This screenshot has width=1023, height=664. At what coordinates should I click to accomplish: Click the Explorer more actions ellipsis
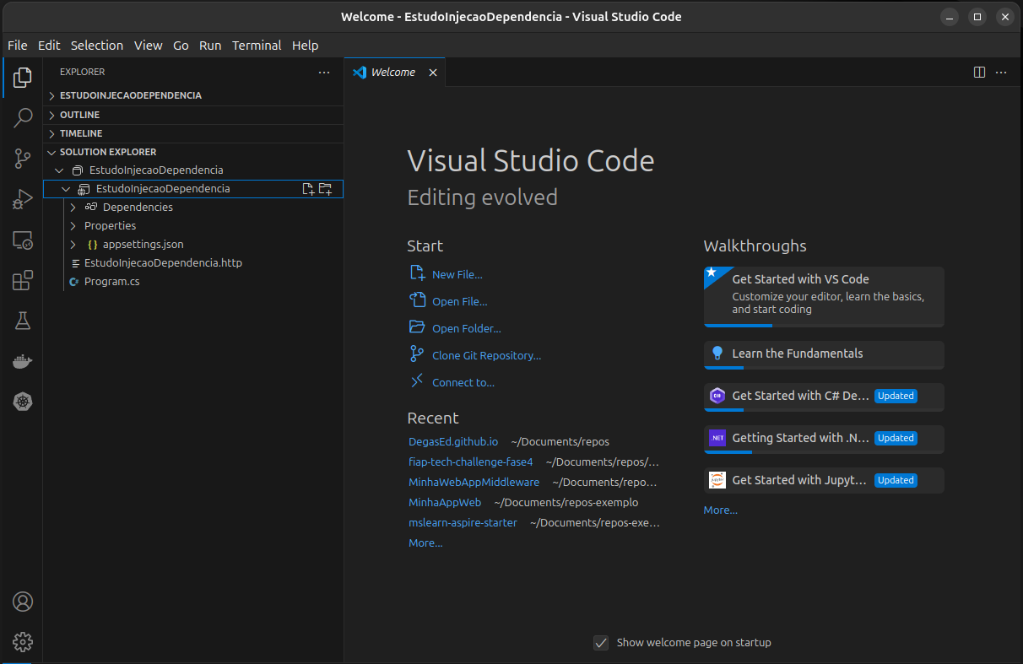point(324,73)
